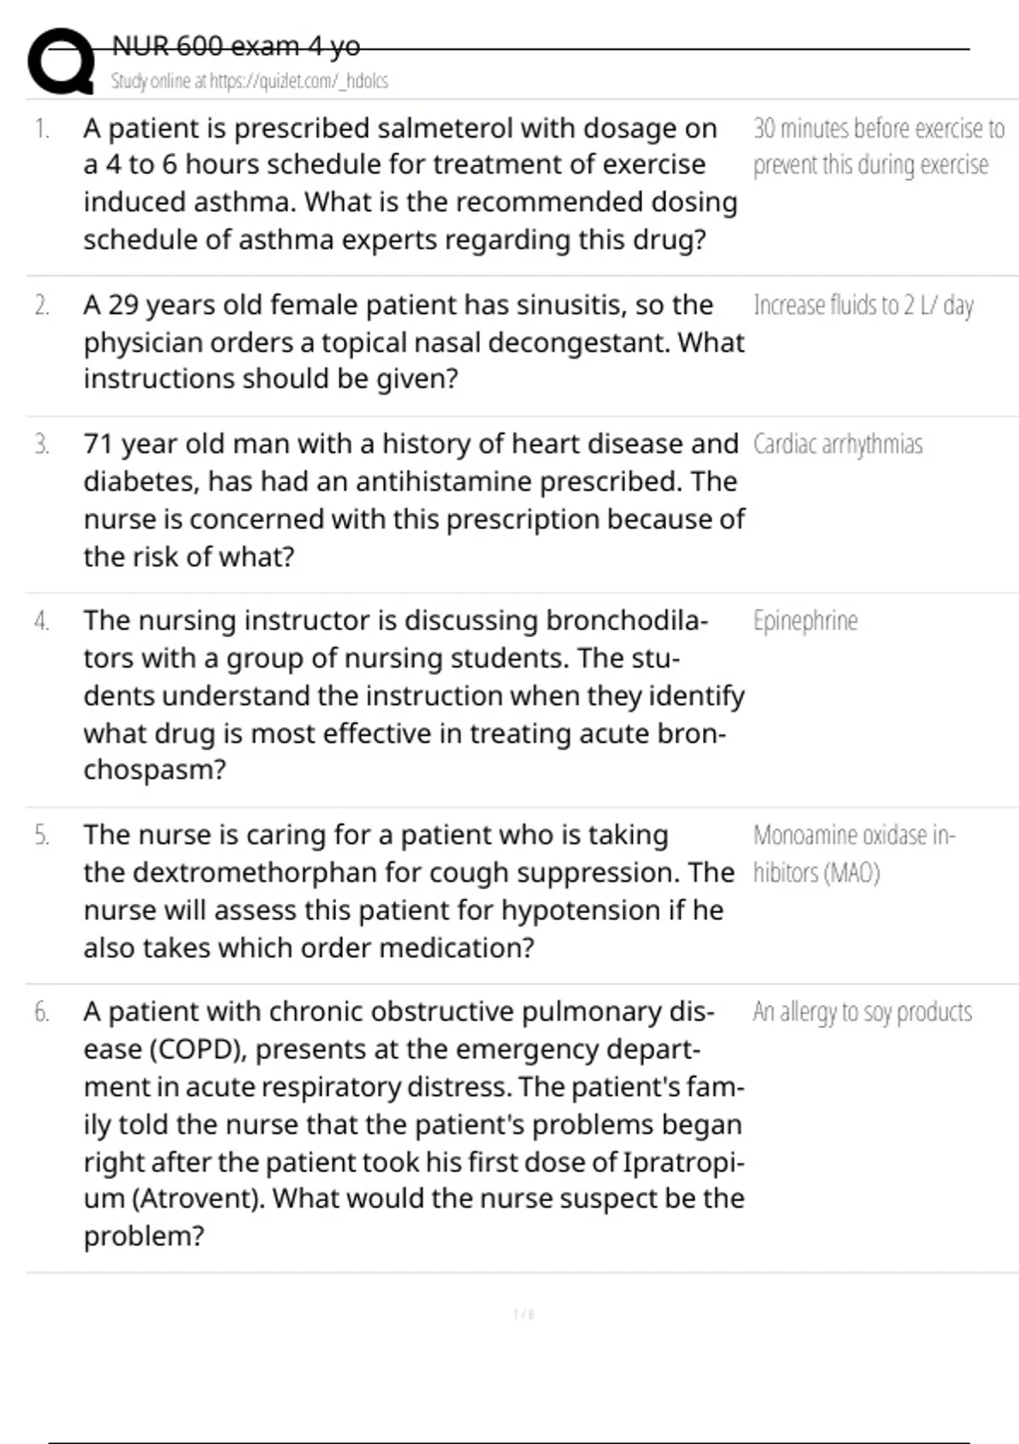Click question number 5 marker
This screenshot has height=1444, width=1019.
pos(42,835)
